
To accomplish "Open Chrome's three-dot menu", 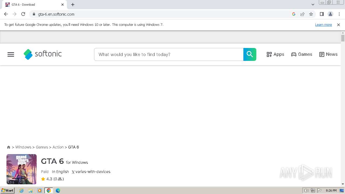I will (339, 14).
